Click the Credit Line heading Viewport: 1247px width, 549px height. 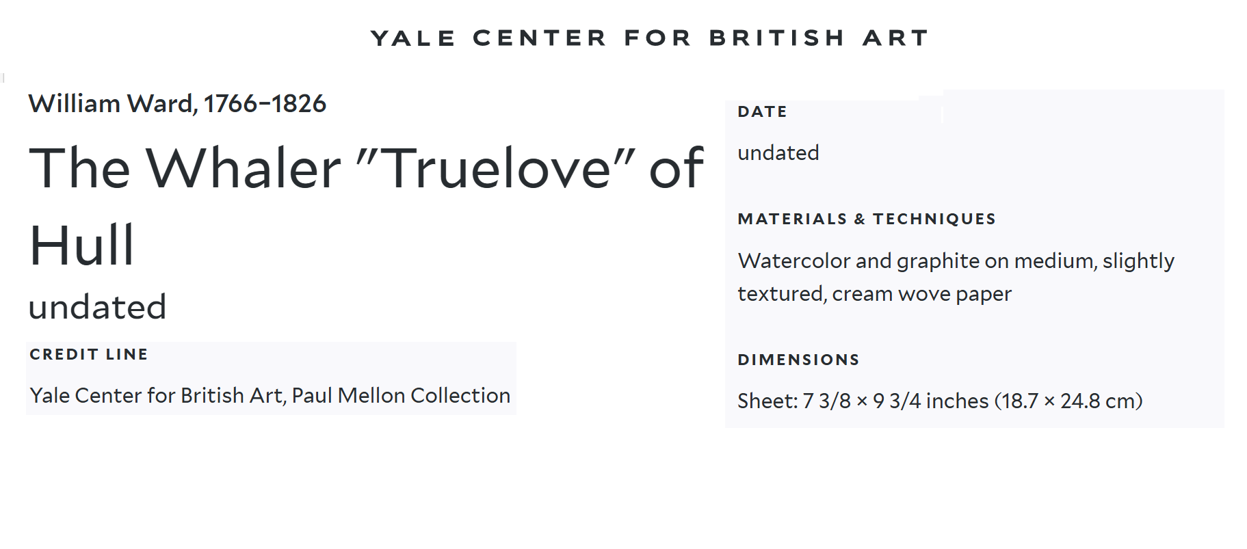click(89, 354)
